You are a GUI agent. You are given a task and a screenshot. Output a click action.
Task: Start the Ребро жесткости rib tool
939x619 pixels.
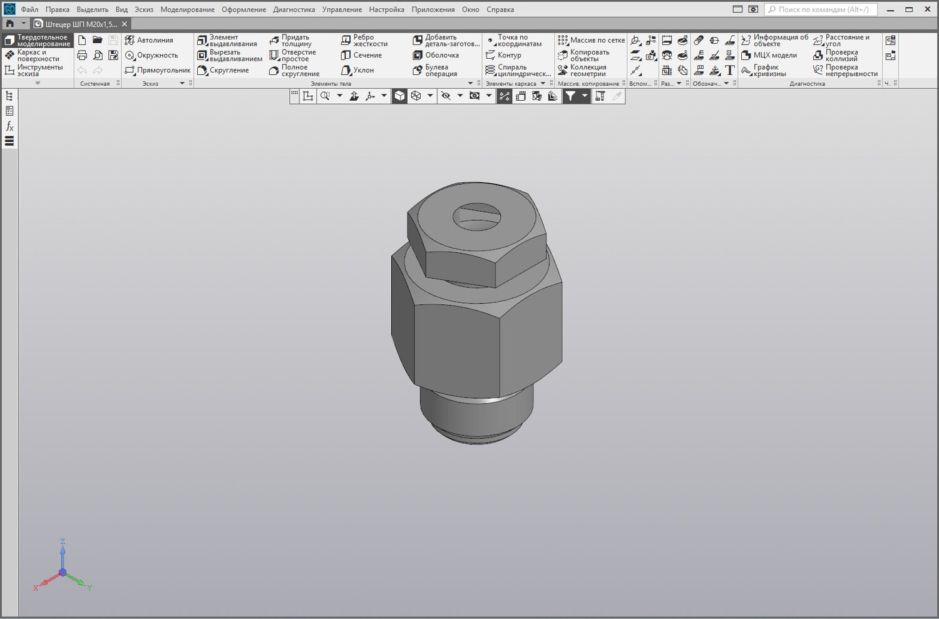click(364, 41)
